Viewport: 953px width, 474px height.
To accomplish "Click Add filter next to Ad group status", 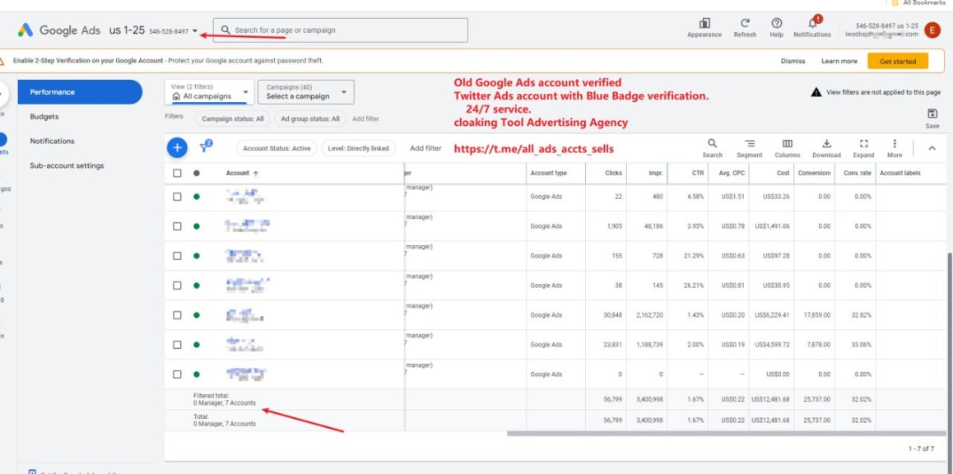I will pos(365,119).
